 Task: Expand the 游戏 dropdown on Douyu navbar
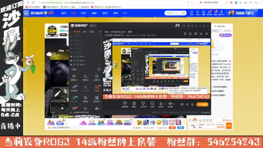point(105,13)
